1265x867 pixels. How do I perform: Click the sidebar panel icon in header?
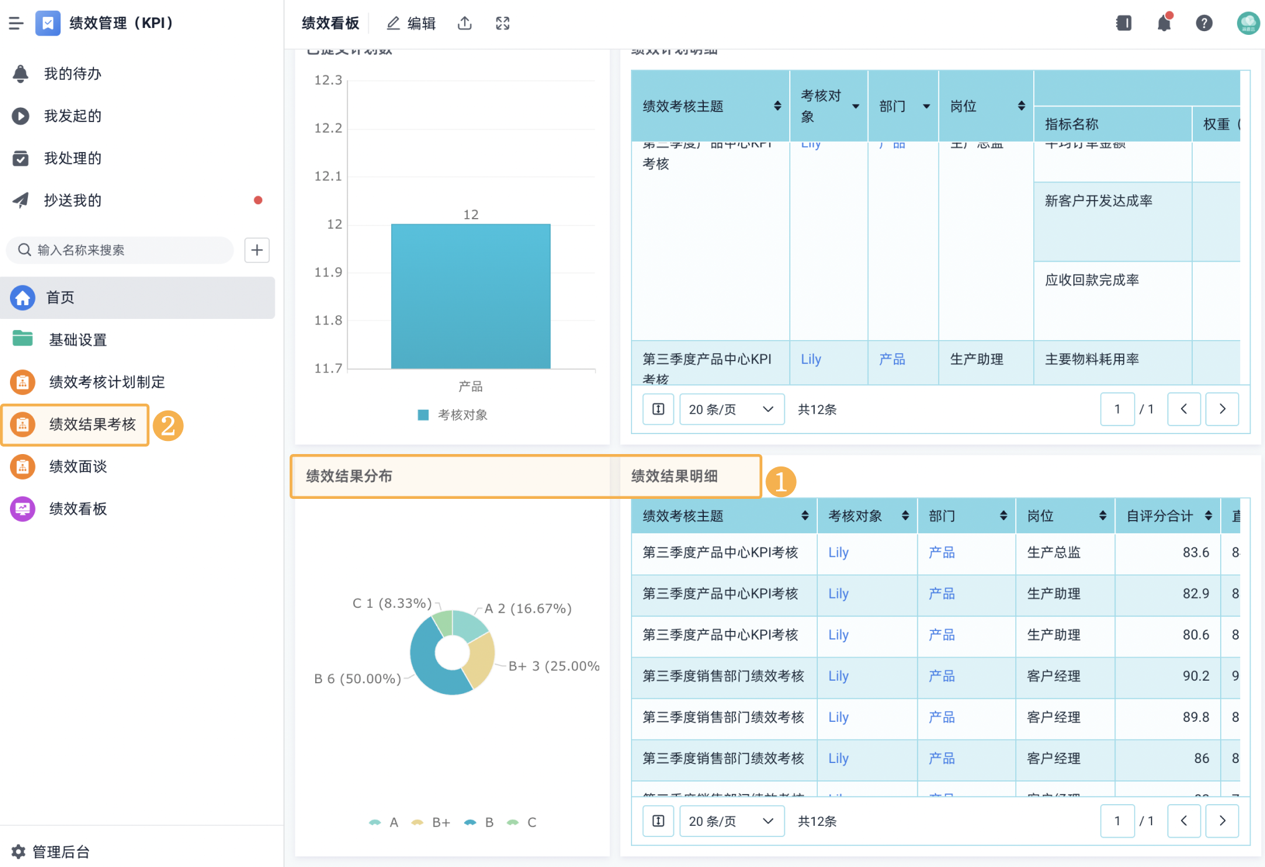click(1124, 24)
